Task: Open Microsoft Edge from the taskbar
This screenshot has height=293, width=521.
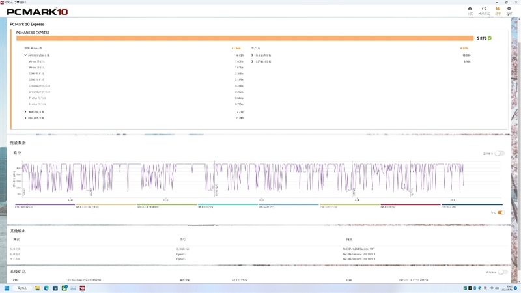Action: [46, 288]
